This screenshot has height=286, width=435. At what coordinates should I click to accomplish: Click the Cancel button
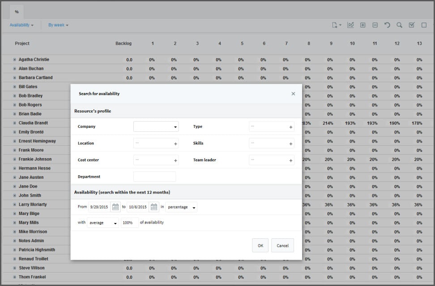(282, 245)
